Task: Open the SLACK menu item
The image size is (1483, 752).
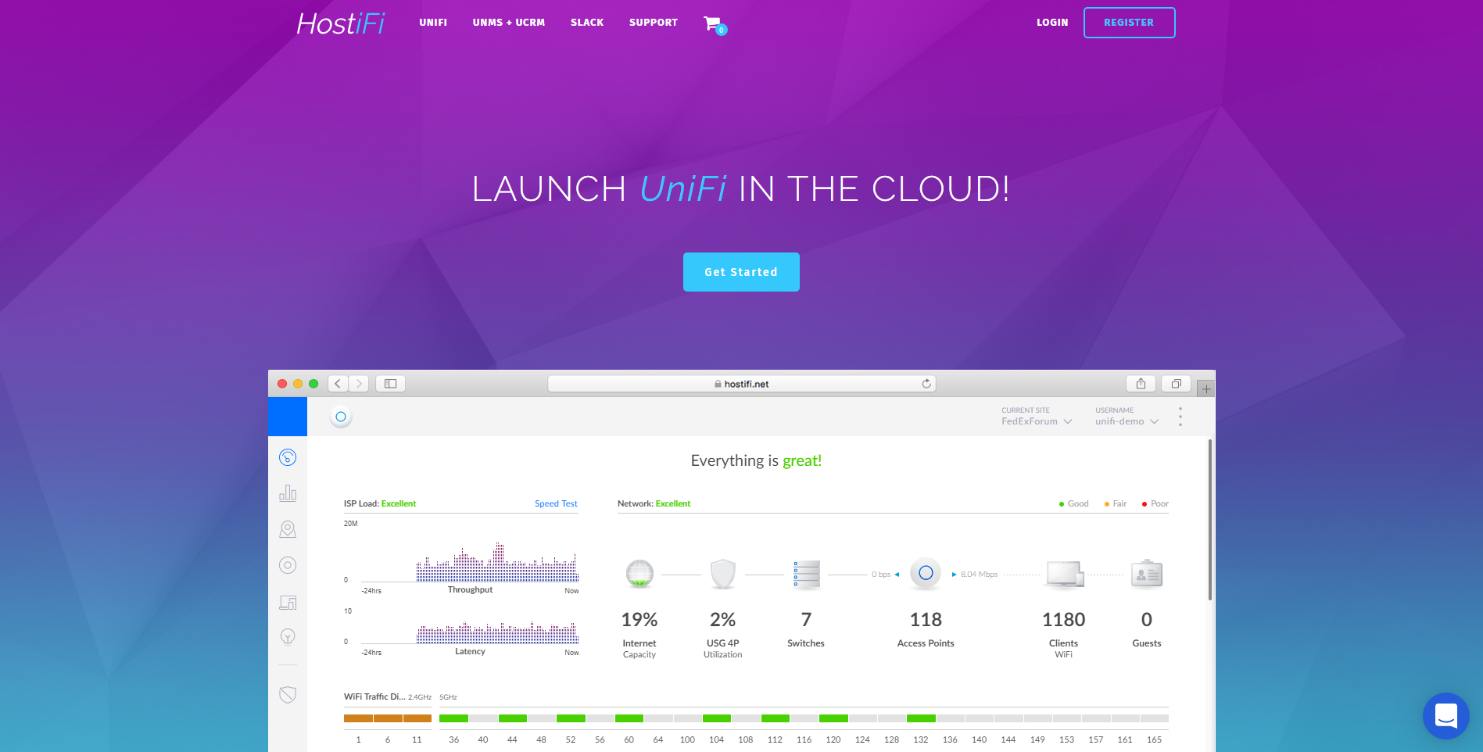Action: 587,23
